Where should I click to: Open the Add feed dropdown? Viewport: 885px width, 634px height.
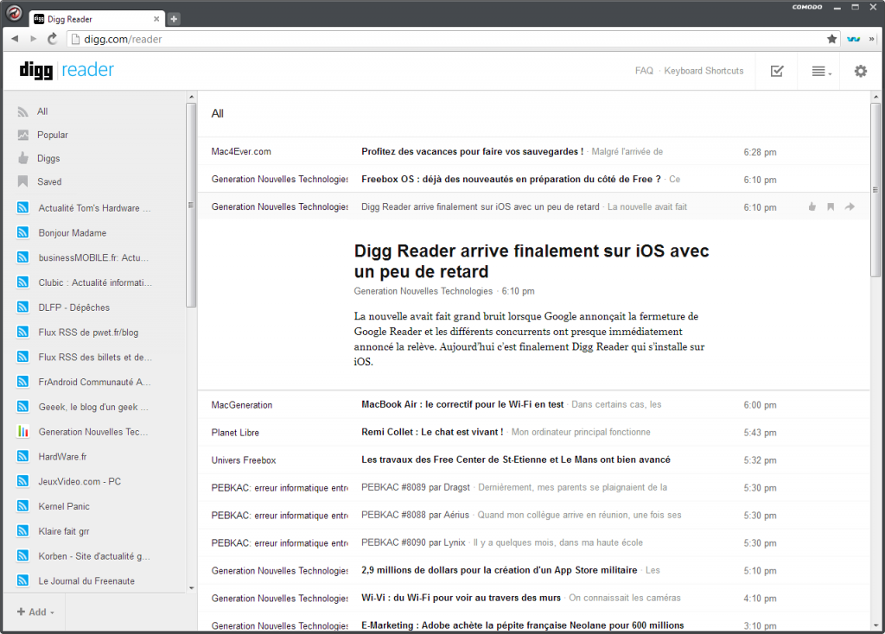tap(35, 612)
